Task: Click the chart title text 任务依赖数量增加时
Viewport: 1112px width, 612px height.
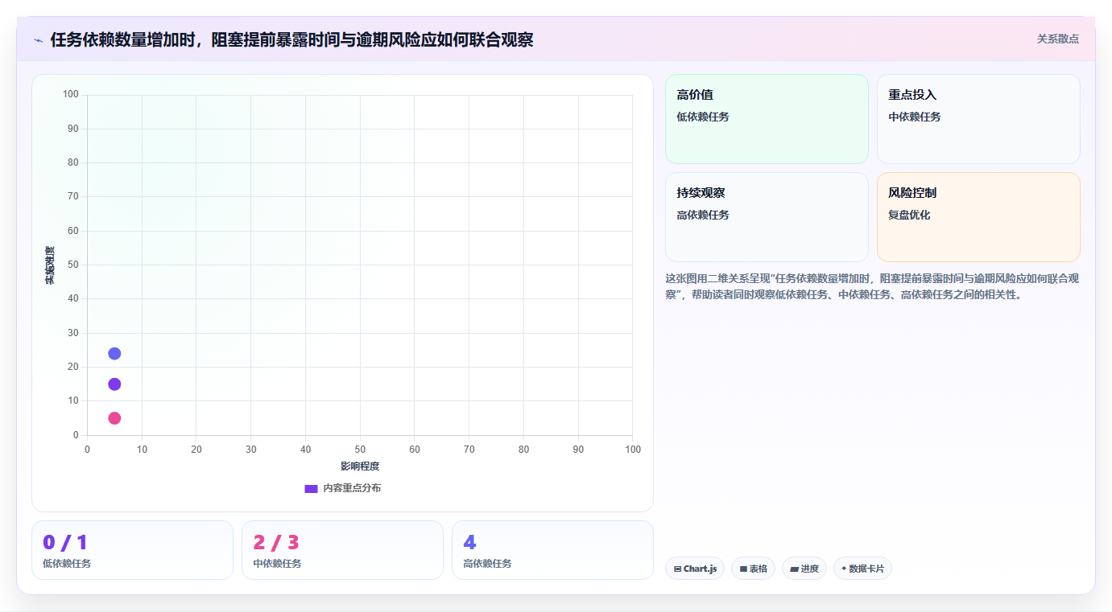Action: tap(122, 39)
